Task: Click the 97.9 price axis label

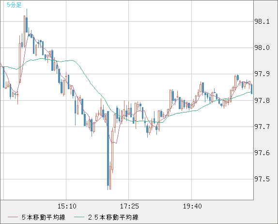Action: tap(262, 74)
